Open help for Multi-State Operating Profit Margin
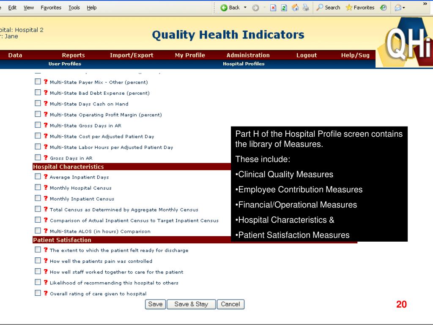The width and height of the screenshot is (433, 325). click(46, 114)
